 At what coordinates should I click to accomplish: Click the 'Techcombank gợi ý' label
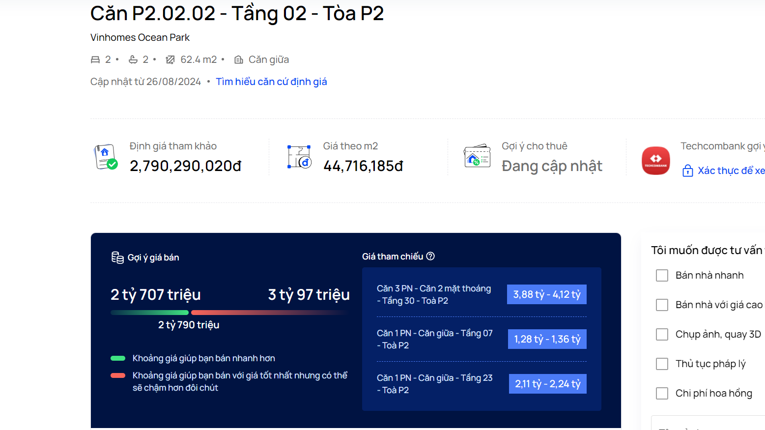[x=722, y=146]
